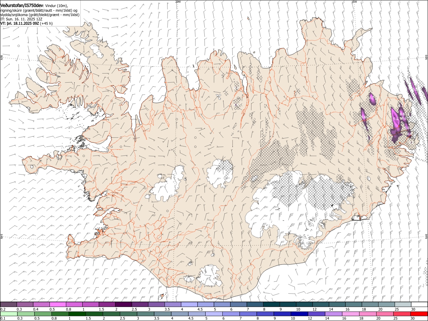Screen dimensions: 428x321
Task: Click the 20W longitude label at top
Action: [178, 2]
